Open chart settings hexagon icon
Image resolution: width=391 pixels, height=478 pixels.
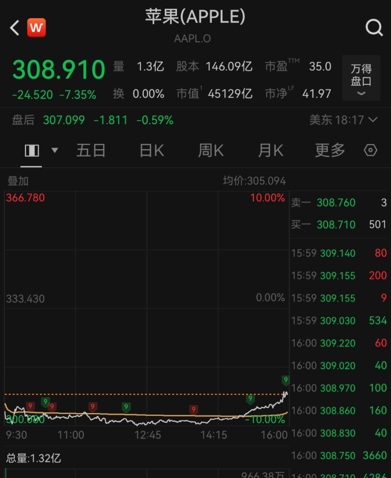pyautogui.click(x=370, y=150)
